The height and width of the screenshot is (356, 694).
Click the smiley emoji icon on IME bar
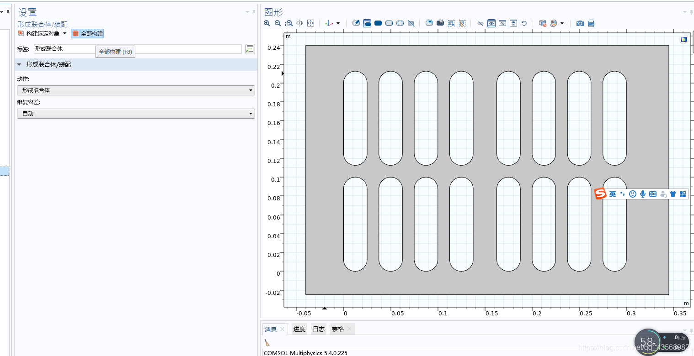pos(633,194)
